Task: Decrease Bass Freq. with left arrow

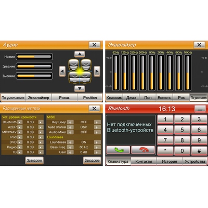Action: (x=70, y=147)
